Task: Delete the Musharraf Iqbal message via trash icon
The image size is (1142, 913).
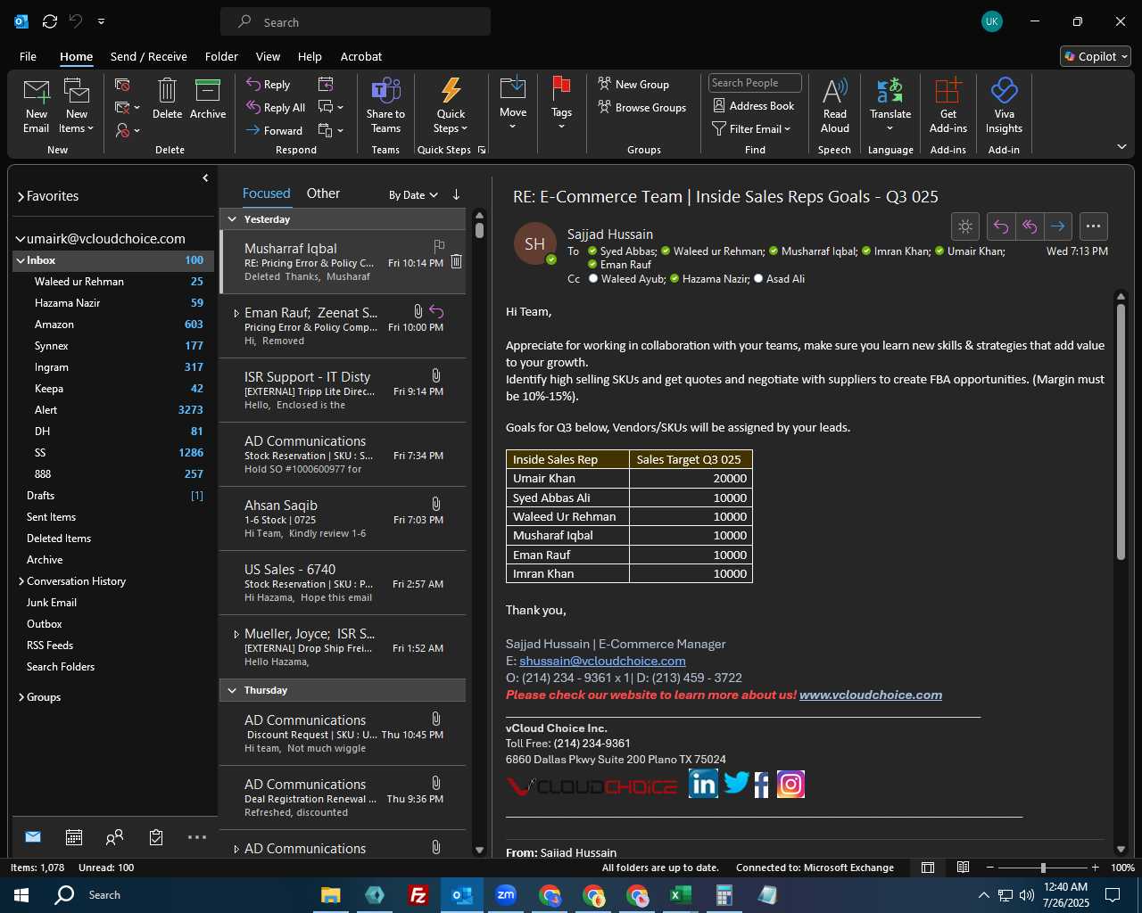Action: [456, 261]
